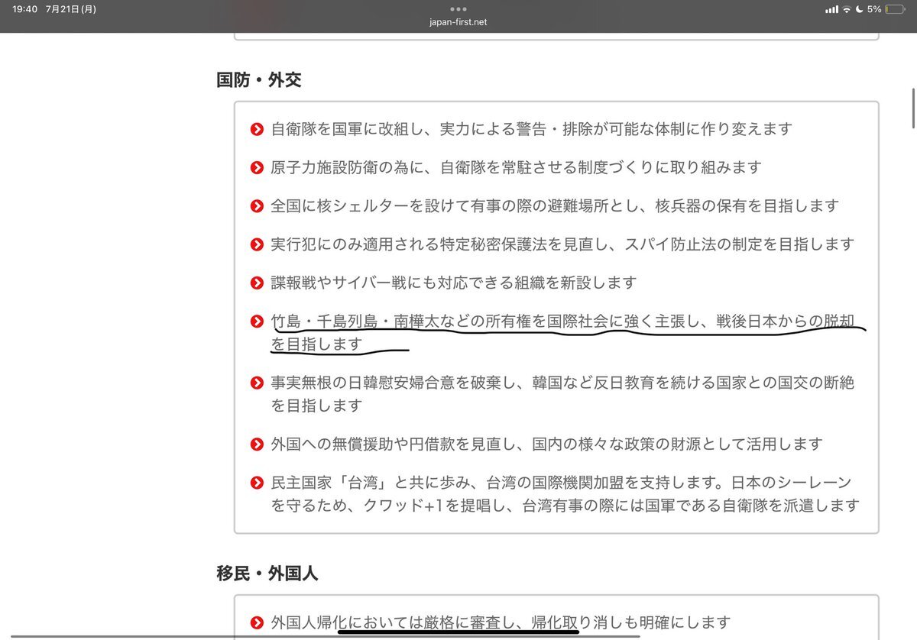Click red arrow bullet beside 自衛隊を国軍に改組し
The image size is (917, 640).
257,130
